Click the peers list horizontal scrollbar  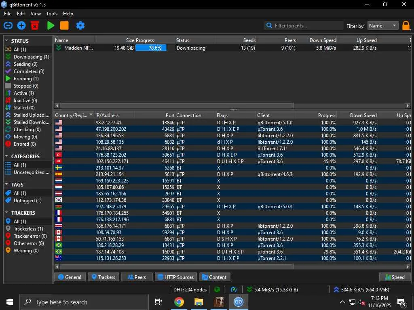pyautogui.click(x=177, y=267)
